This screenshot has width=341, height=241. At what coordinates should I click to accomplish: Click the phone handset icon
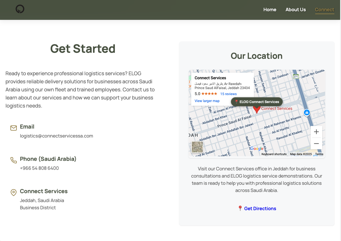13,160
